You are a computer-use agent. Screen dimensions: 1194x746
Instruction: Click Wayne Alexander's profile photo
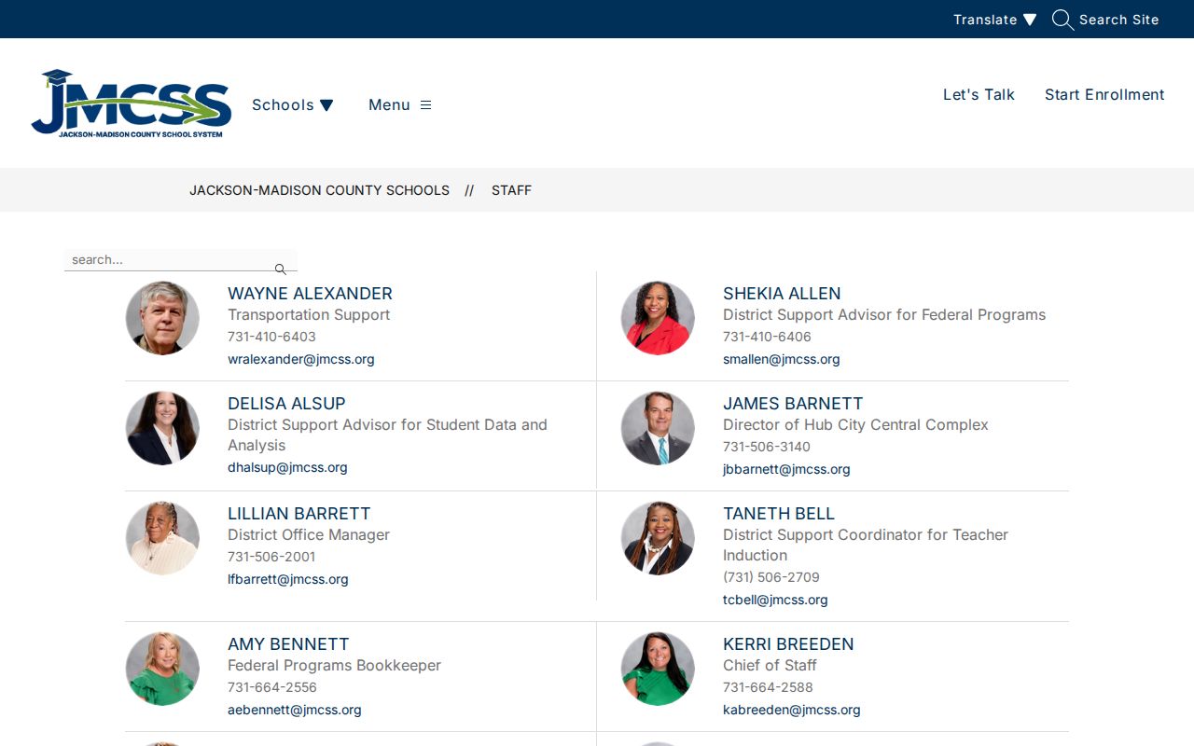pyautogui.click(x=162, y=318)
